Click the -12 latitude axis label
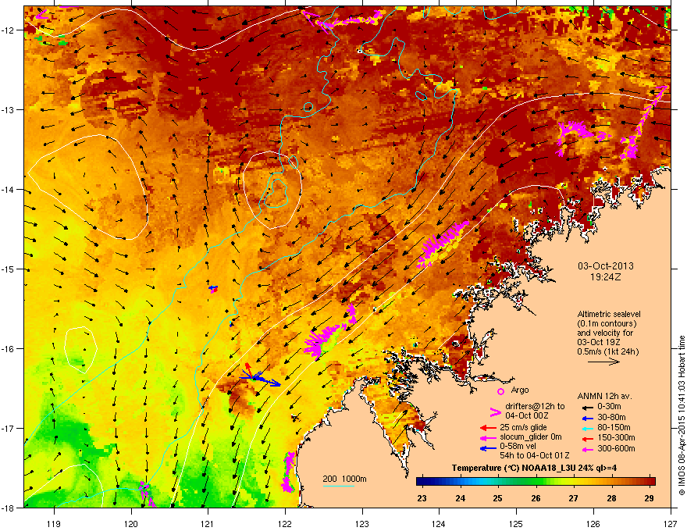Screen dimensions: 687x531 tap(9, 30)
